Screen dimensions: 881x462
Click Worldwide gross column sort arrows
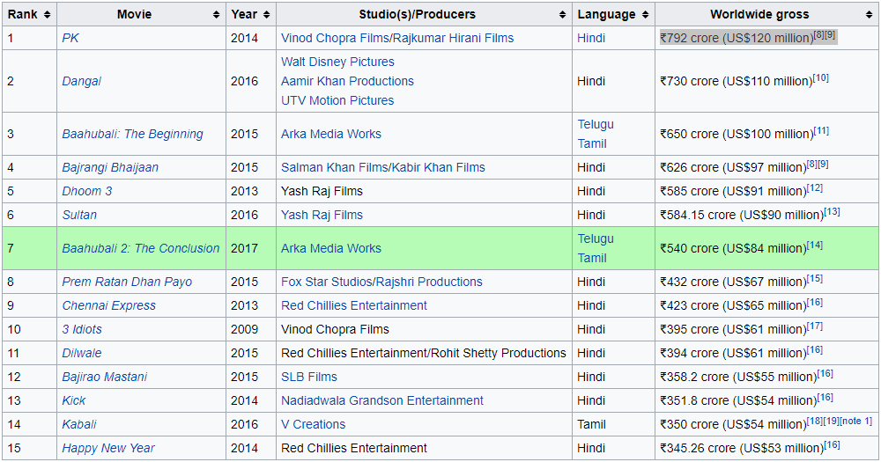click(x=870, y=15)
